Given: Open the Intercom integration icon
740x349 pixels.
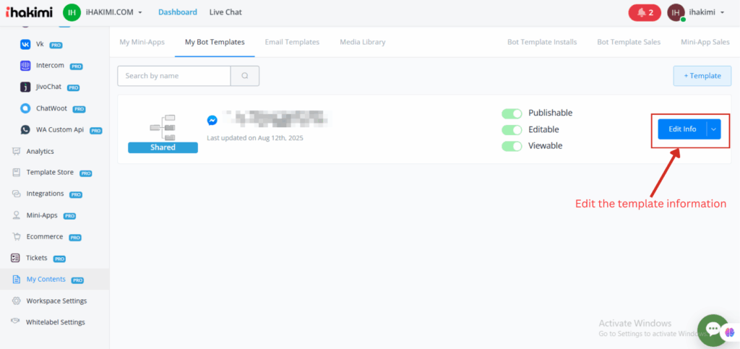Looking at the screenshot, I should [27, 66].
